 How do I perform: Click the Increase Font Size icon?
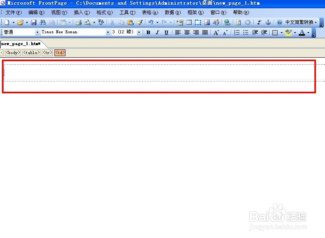216,33
